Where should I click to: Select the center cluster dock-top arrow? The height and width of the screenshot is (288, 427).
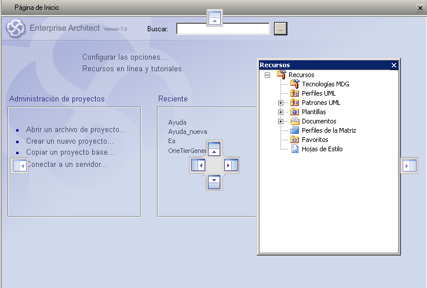pyautogui.click(x=214, y=148)
